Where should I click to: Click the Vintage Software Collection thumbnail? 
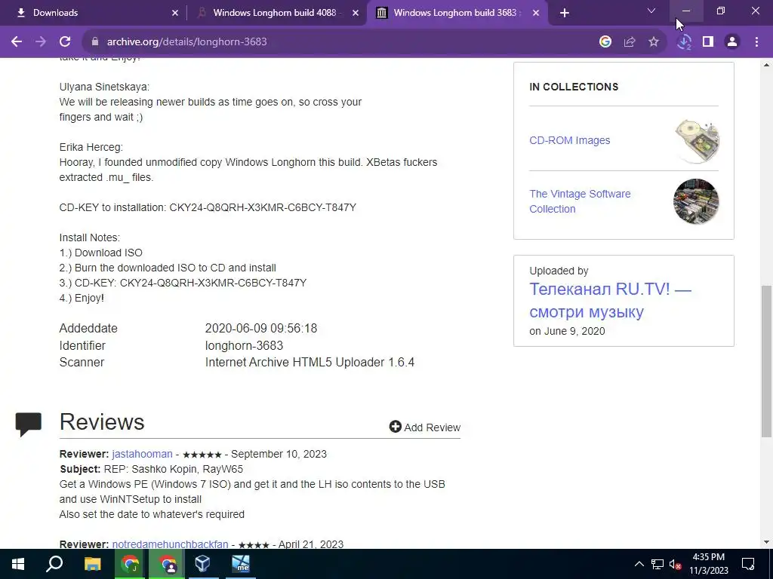point(696,201)
